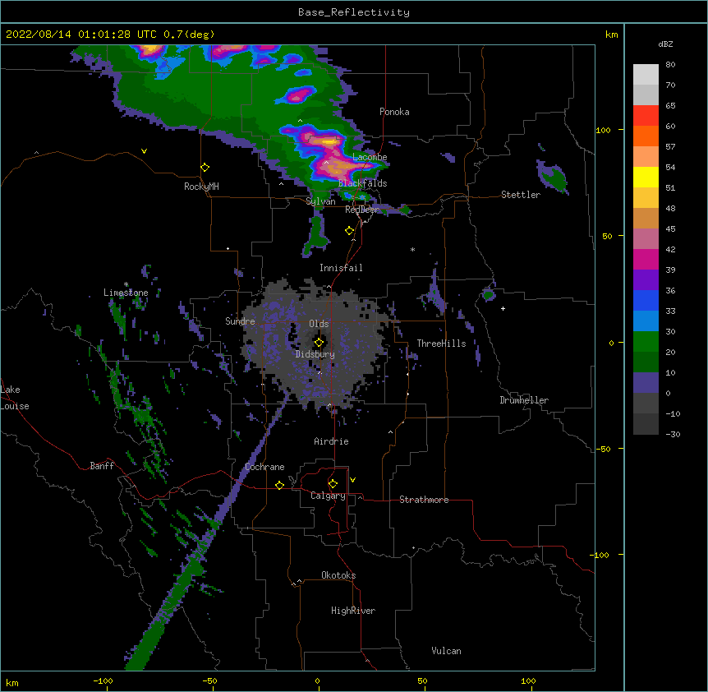Click the yellow diamond marker above RockyMH label
708x692 pixels.
pos(205,168)
